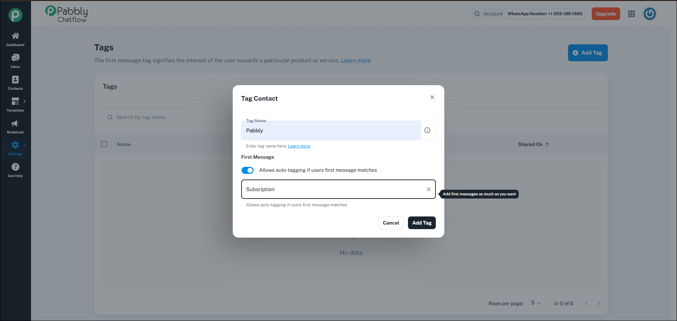Screen dimensions: 677x321
Task: Toggle off first message auto-tagging switch
Action: click(248, 170)
